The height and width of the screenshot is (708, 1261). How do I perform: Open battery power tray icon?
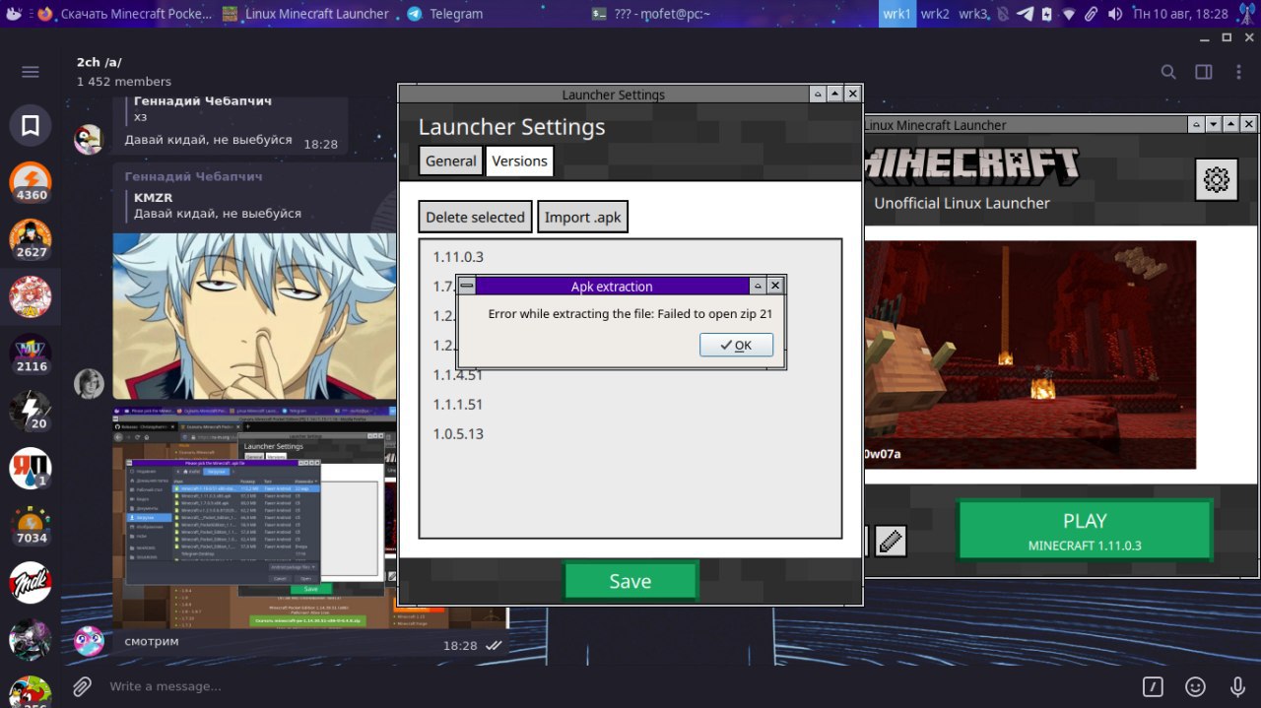click(x=1047, y=14)
